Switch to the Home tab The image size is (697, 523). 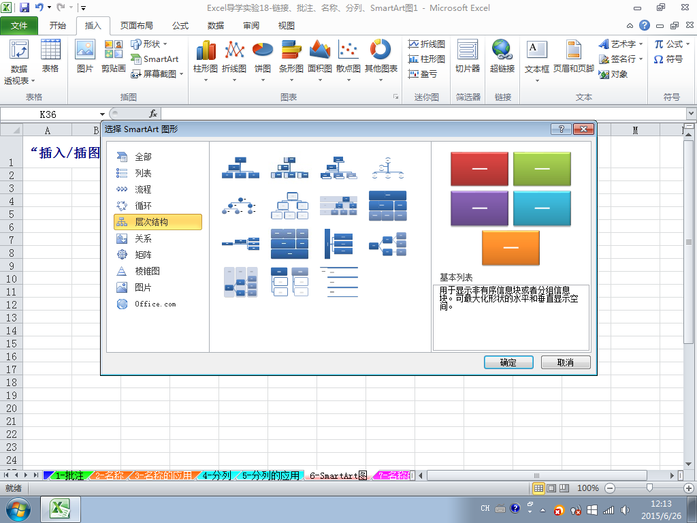[57, 26]
